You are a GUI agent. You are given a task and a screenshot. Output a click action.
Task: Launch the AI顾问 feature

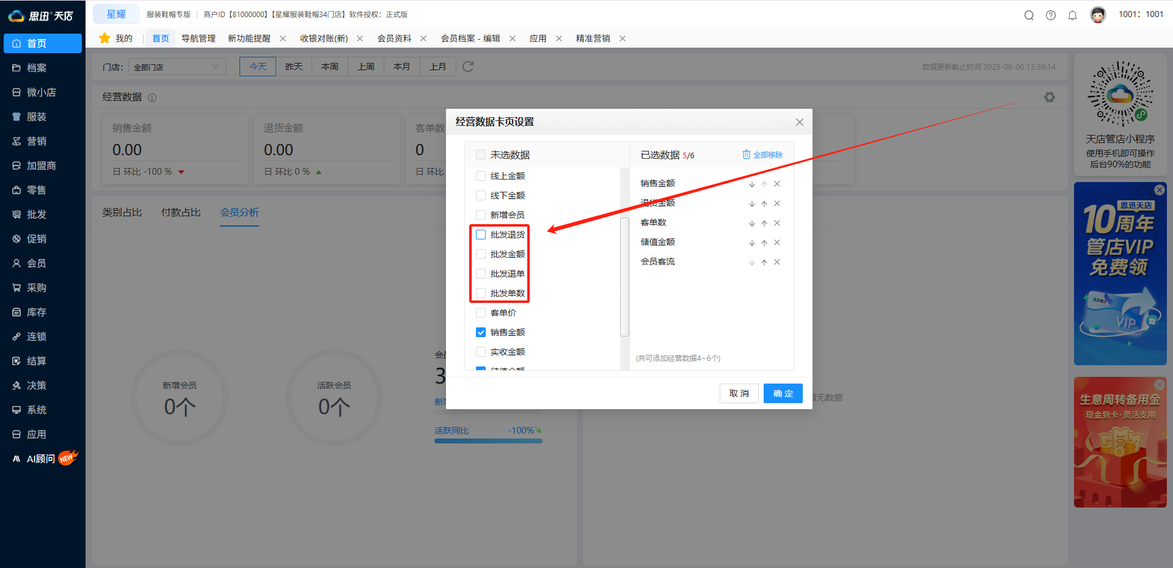click(x=38, y=458)
